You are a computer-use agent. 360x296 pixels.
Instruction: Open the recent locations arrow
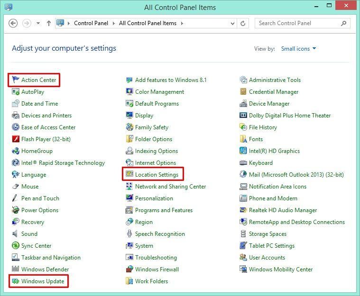pyautogui.click(x=38, y=23)
